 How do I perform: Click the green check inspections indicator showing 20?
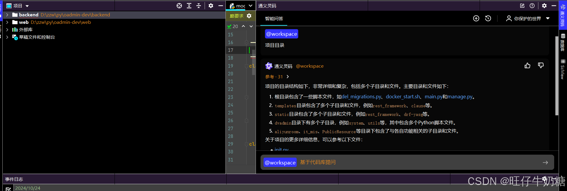click(233, 26)
